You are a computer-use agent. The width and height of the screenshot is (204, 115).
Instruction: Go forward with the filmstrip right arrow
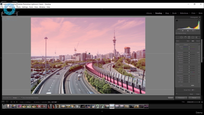[x=17, y=102]
